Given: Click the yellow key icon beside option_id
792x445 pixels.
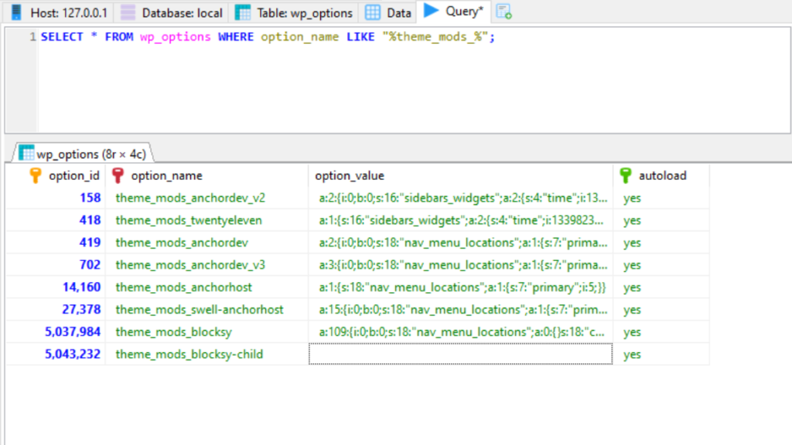Looking at the screenshot, I should click(36, 175).
